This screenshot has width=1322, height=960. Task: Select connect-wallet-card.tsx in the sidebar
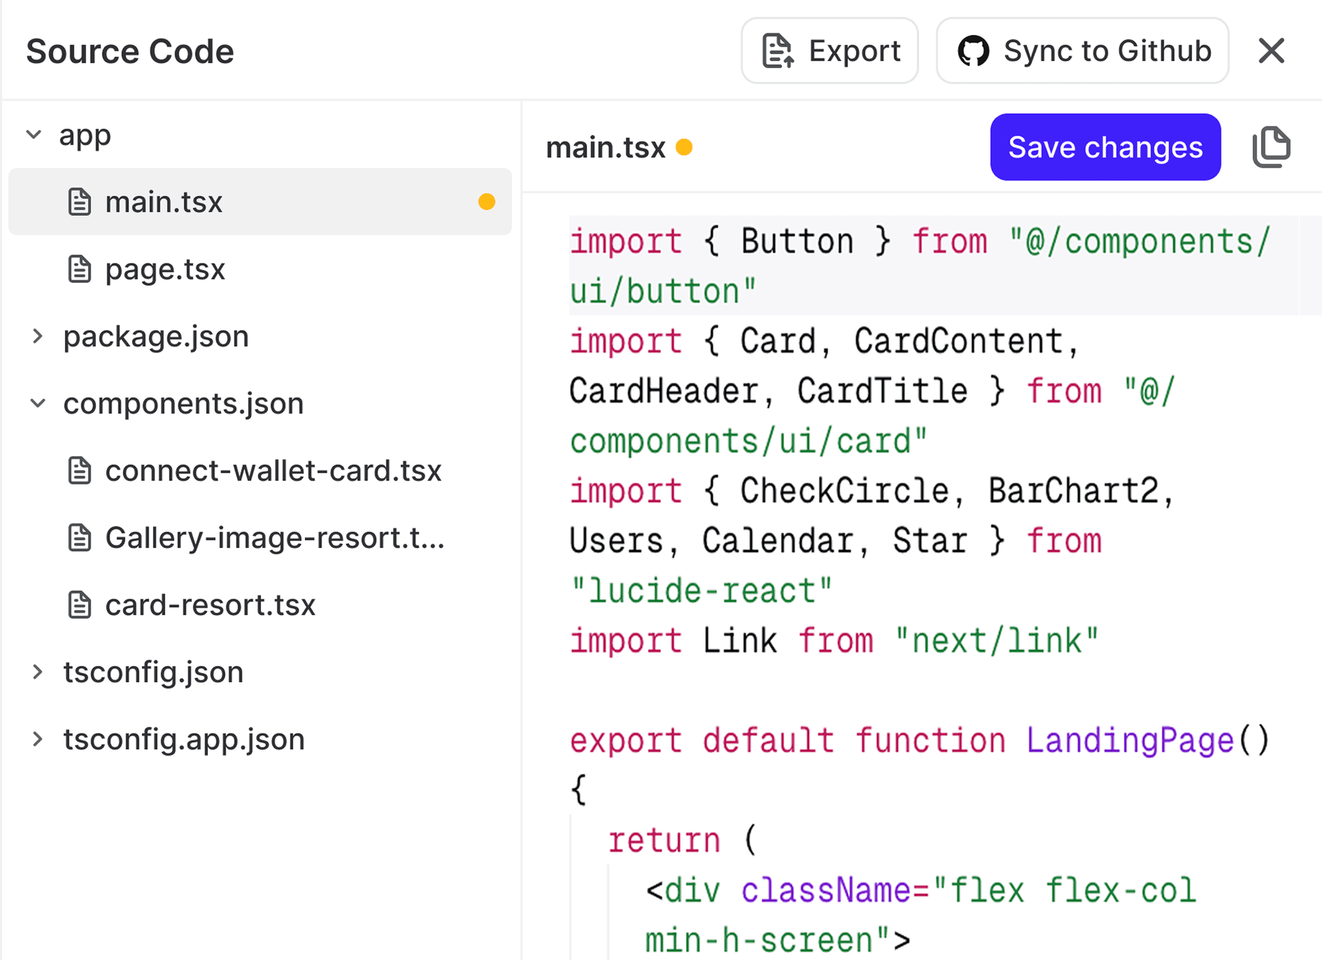point(273,470)
